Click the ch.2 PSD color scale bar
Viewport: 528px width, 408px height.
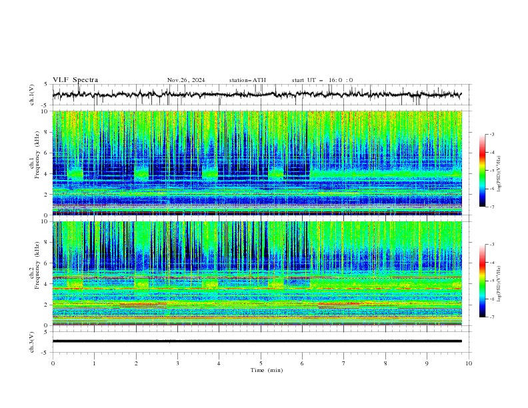click(x=482, y=281)
